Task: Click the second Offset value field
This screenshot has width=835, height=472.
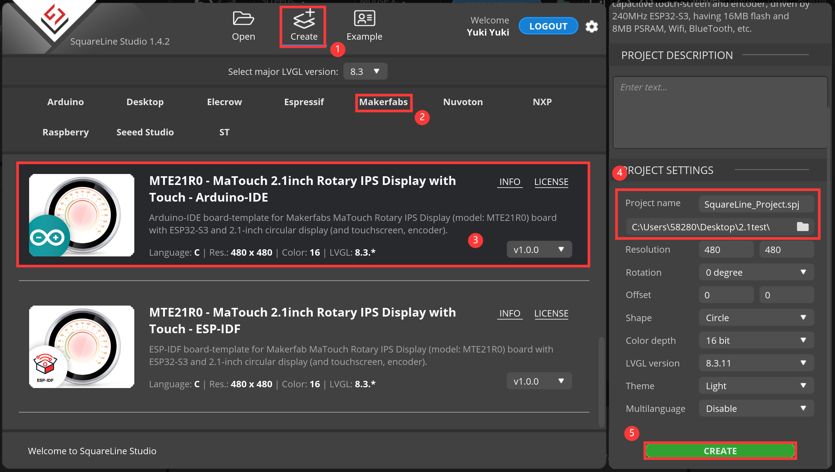Action: coord(787,295)
